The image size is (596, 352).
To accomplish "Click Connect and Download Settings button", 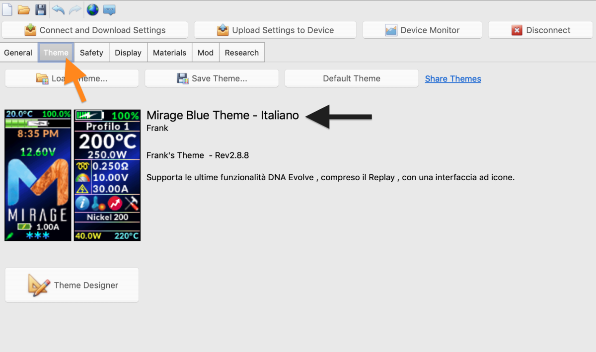I will tap(95, 30).
